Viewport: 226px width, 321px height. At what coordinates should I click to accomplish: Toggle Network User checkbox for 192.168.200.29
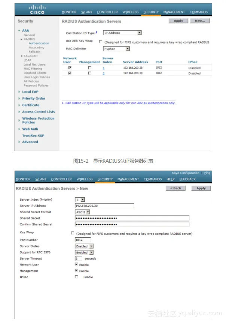[x=70, y=73]
